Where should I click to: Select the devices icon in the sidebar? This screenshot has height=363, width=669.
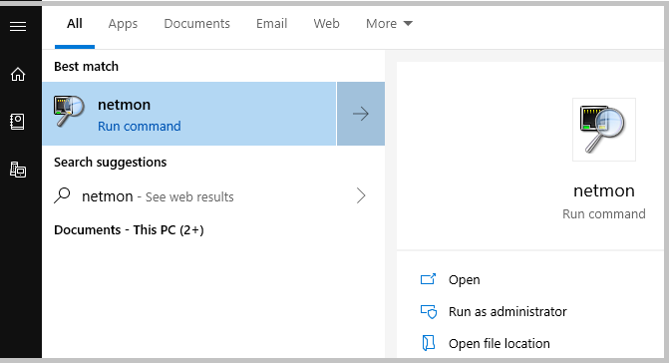tap(18, 170)
